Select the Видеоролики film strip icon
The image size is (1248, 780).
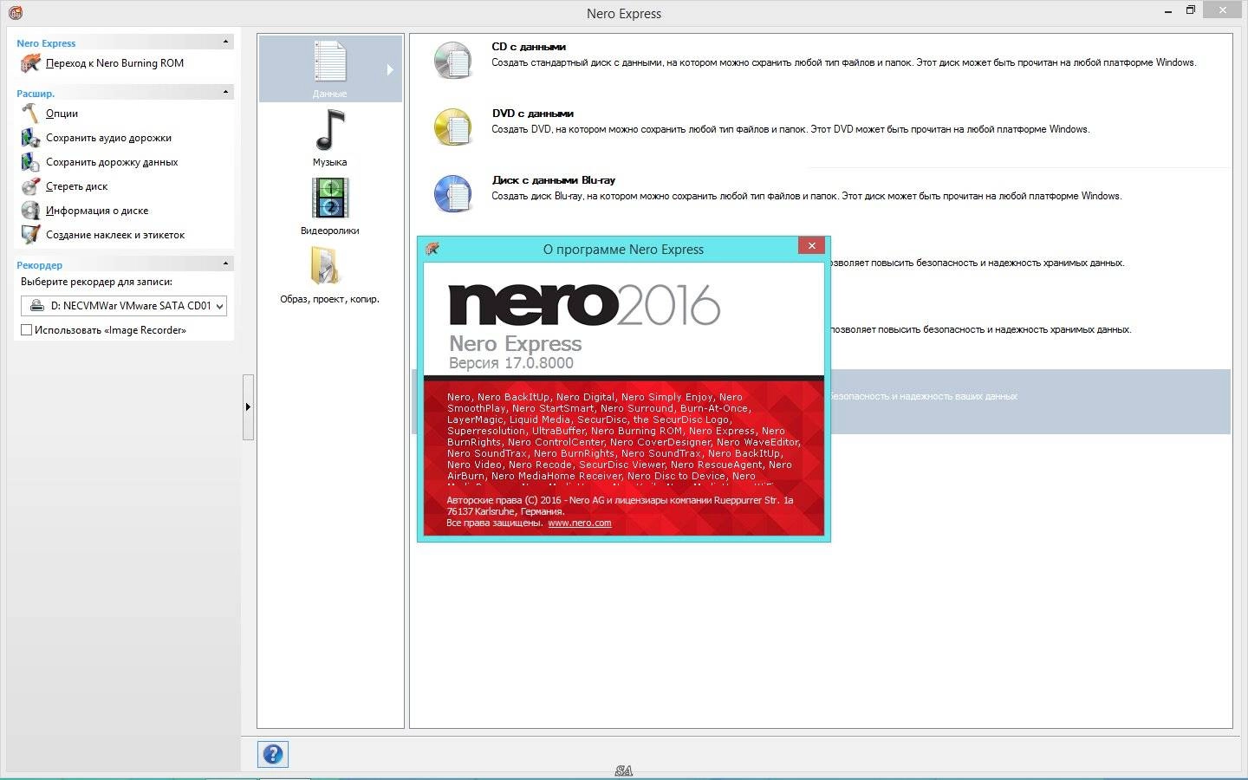tap(329, 198)
